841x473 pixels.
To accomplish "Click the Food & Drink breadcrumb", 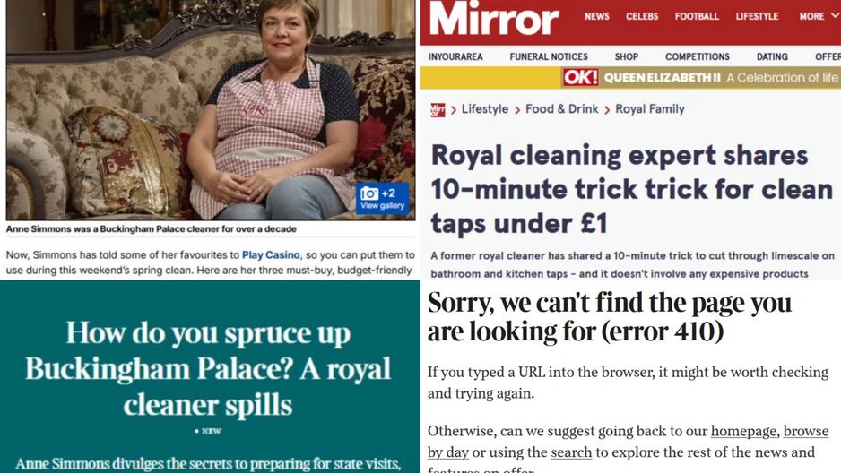I will (561, 109).
